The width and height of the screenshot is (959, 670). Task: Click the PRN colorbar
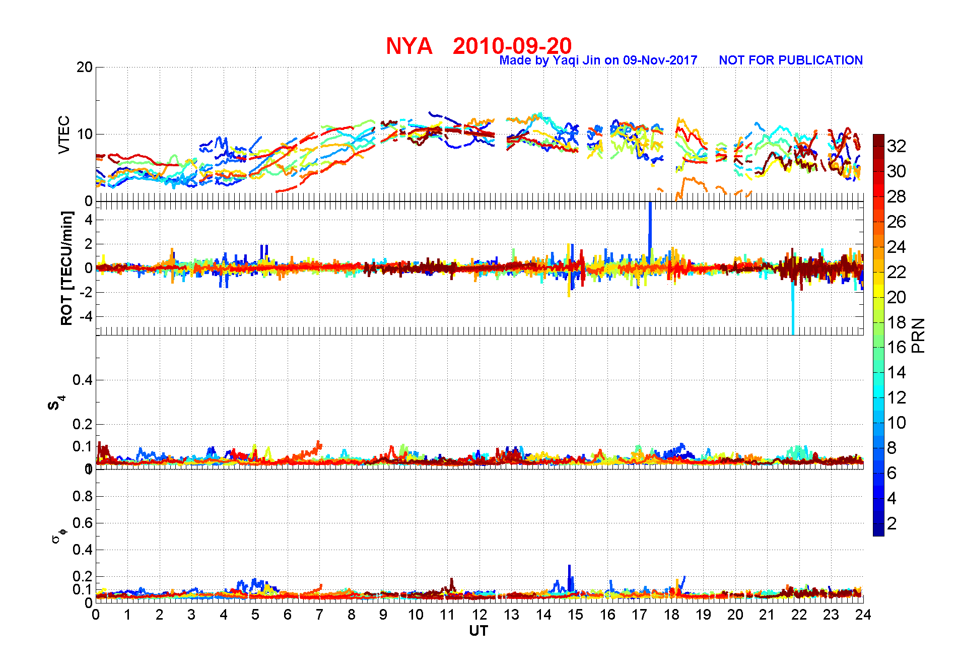(x=878, y=335)
